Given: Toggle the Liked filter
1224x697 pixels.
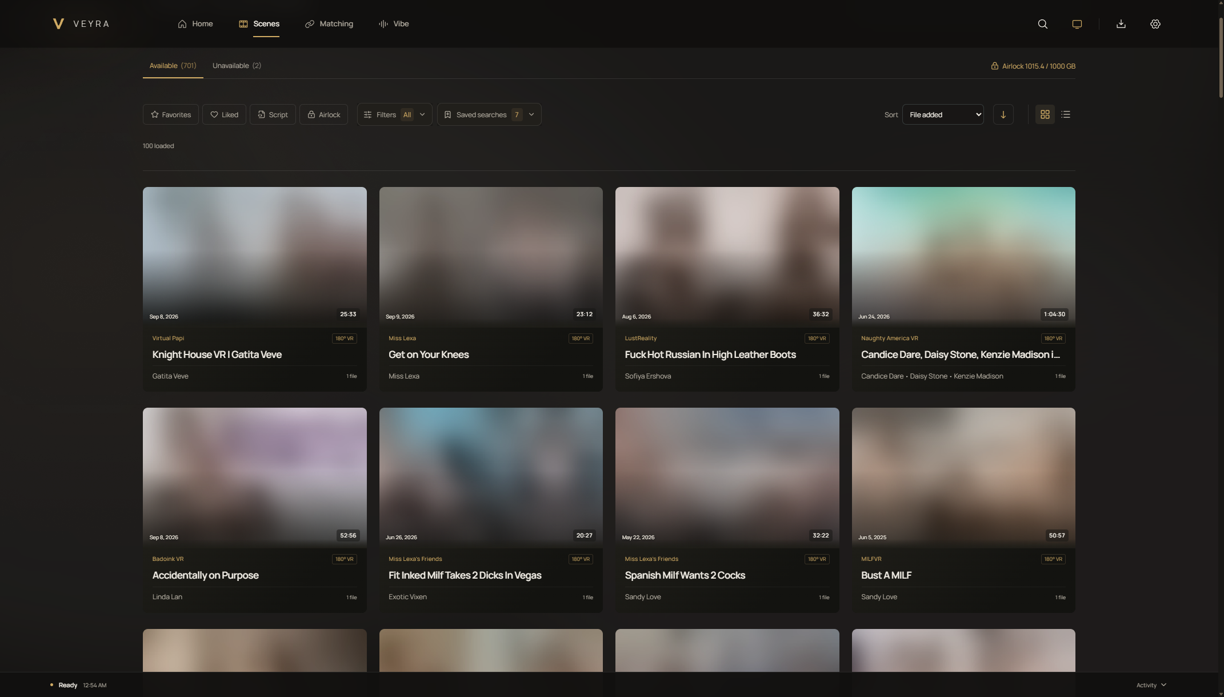Looking at the screenshot, I should tap(224, 114).
